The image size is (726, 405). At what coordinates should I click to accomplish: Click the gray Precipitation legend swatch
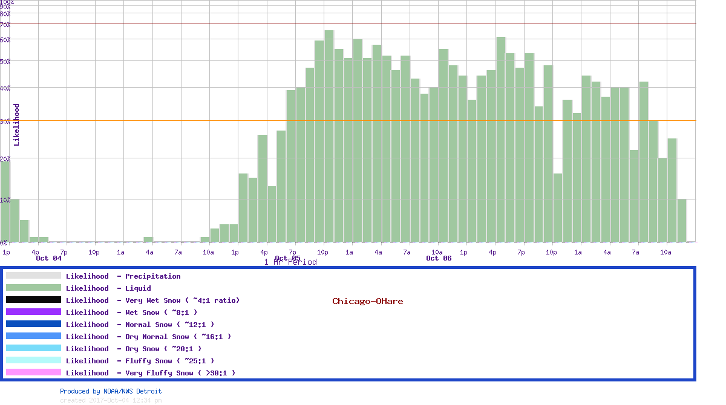coord(33,276)
